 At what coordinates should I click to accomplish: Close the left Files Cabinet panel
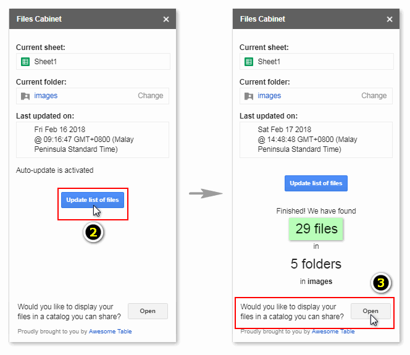(x=166, y=19)
